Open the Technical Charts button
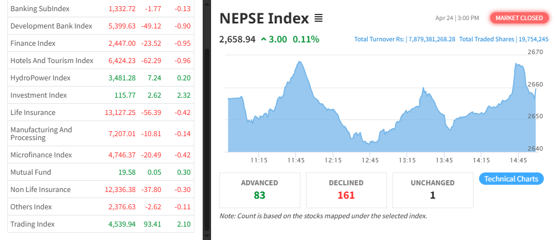 pyautogui.click(x=511, y=179)
